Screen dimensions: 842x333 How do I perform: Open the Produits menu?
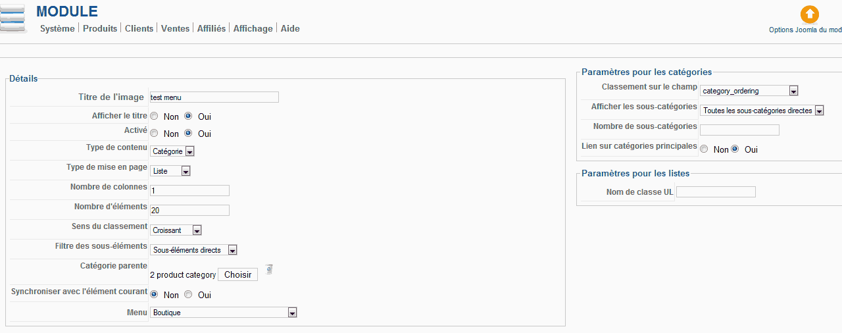100,28
